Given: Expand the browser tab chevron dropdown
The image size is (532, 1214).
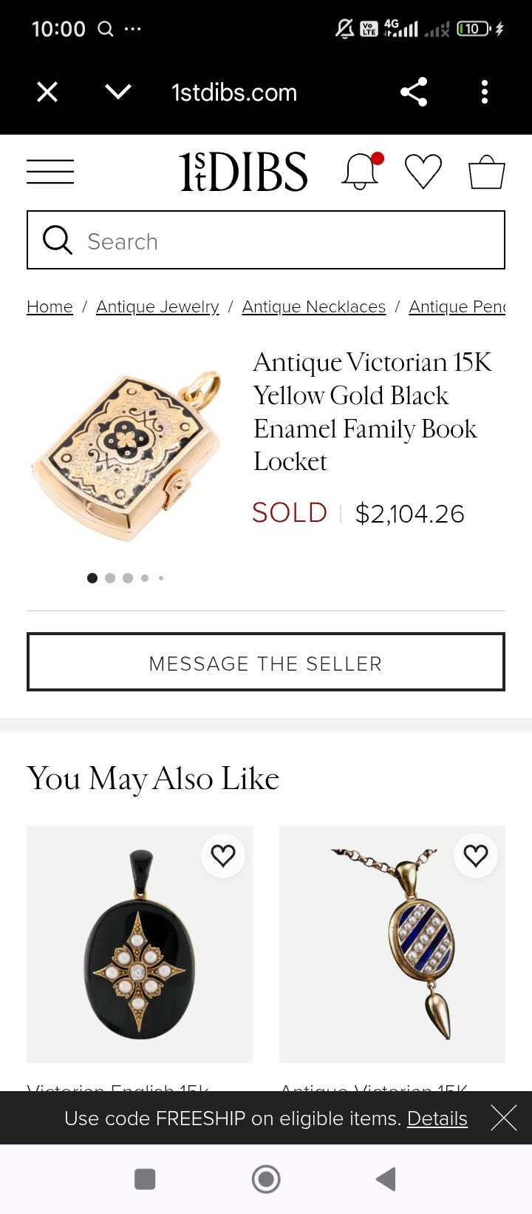Looking at the screenshot, I should pyautogui.click(x=118, y=92).
